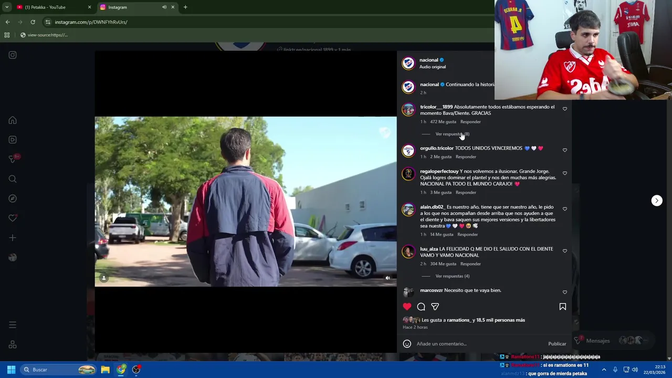View 472 Me gusta on tricolor__1899's comment
This screenshot has width=672, height=378.
pyautogui.click(x=443, y=122)
